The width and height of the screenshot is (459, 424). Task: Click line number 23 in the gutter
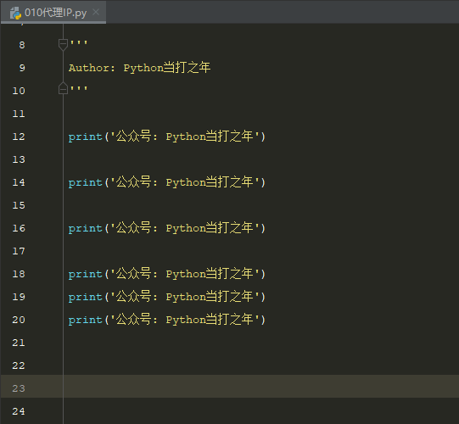click(19, 388)
